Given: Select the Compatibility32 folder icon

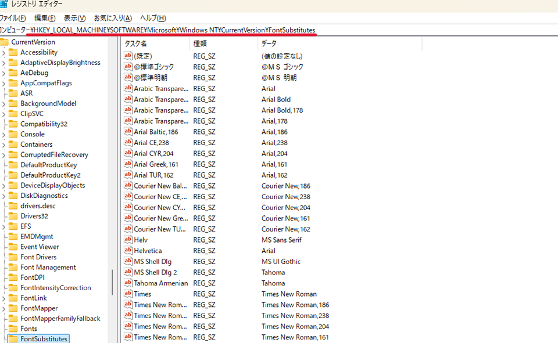Looking at the screenshot, I should (x=13, y=124).
